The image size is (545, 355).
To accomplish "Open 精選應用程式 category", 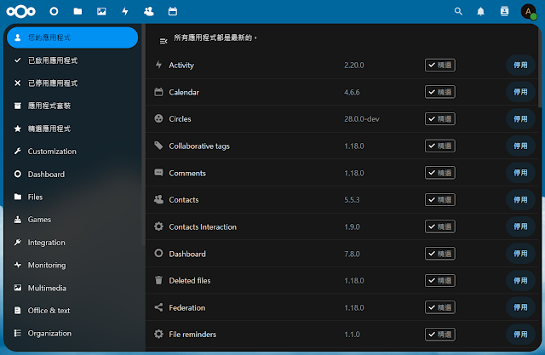I will click(x=72, y=129).
